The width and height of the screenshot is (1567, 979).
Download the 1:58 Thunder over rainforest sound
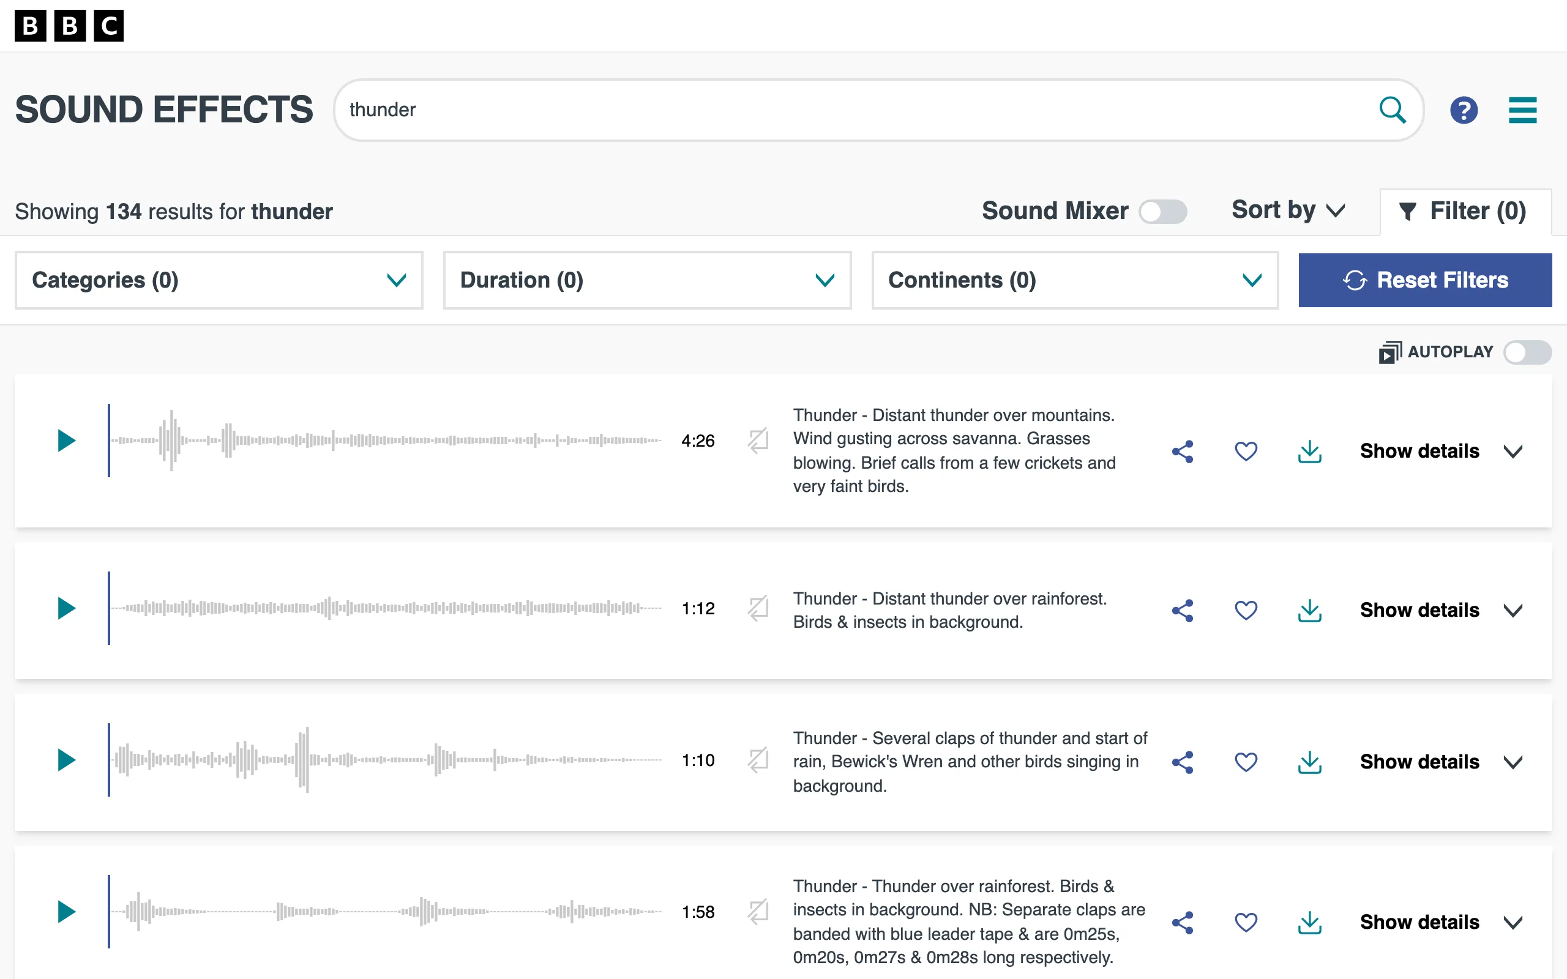click(1309, 923)
